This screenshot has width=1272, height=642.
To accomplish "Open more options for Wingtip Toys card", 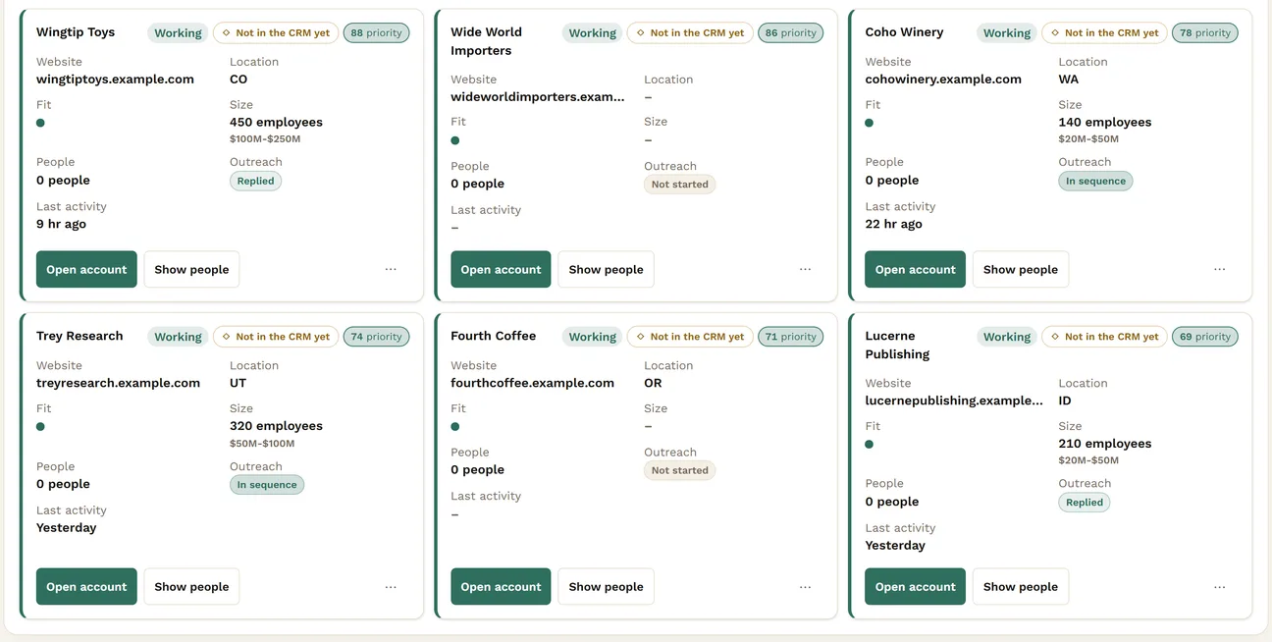I will 391,269.
